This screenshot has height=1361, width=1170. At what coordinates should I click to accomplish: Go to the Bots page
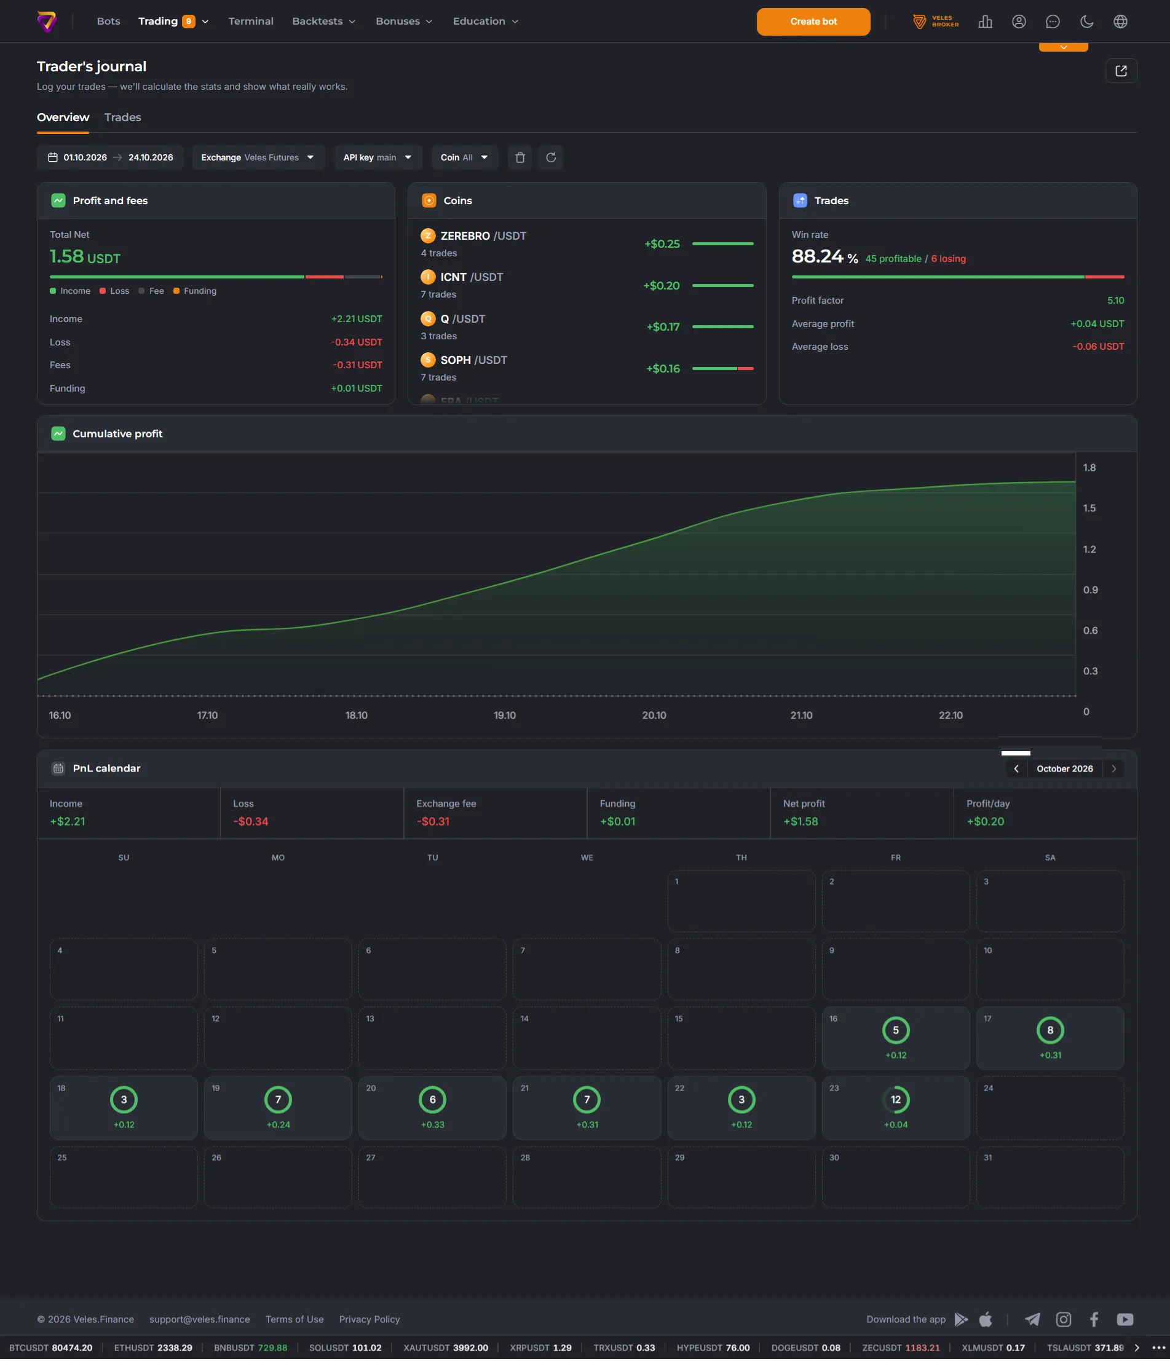[x=108, y=22]
